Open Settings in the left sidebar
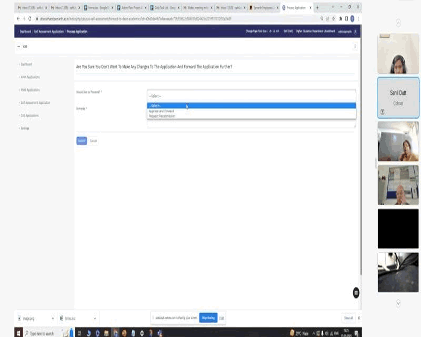This screenshot has height=337, width=421. [25, 128]
